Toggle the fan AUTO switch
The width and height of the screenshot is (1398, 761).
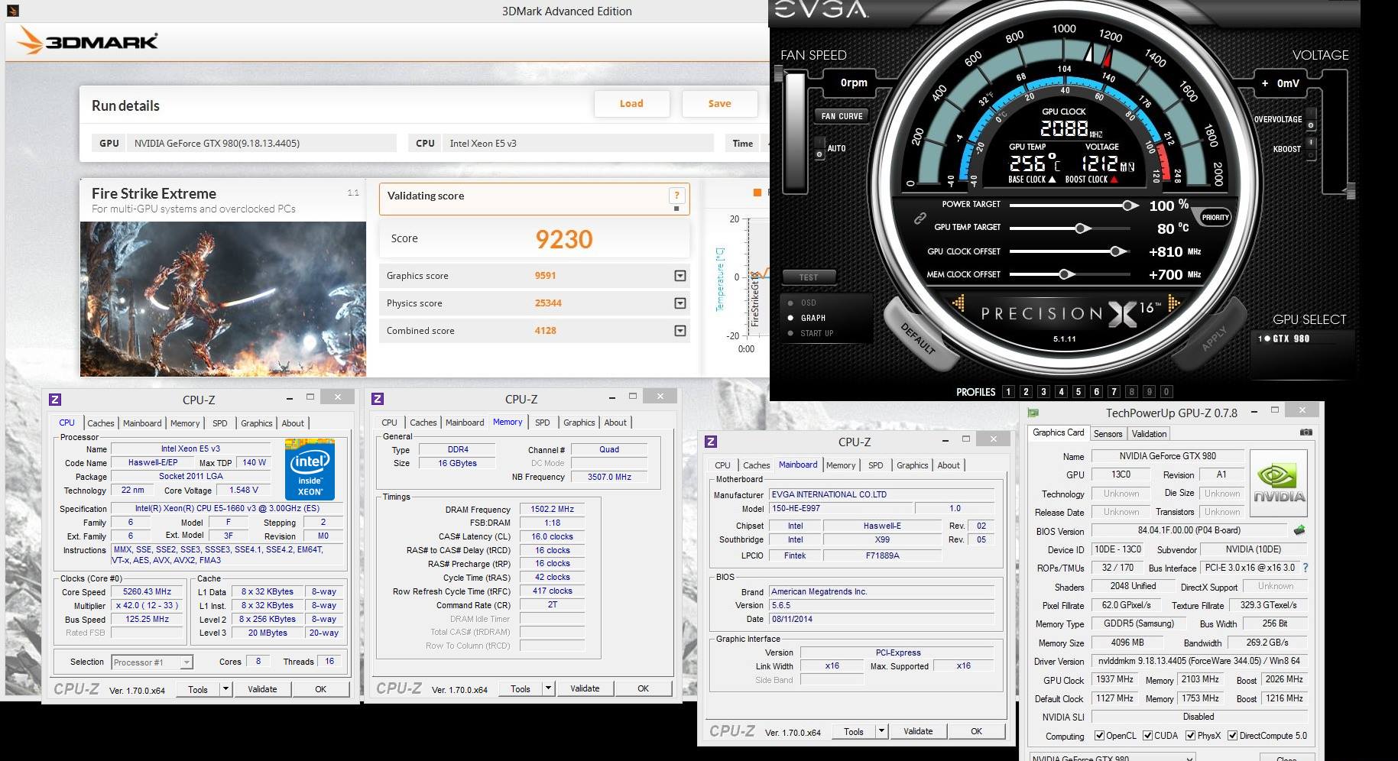(x=819, y=148)
